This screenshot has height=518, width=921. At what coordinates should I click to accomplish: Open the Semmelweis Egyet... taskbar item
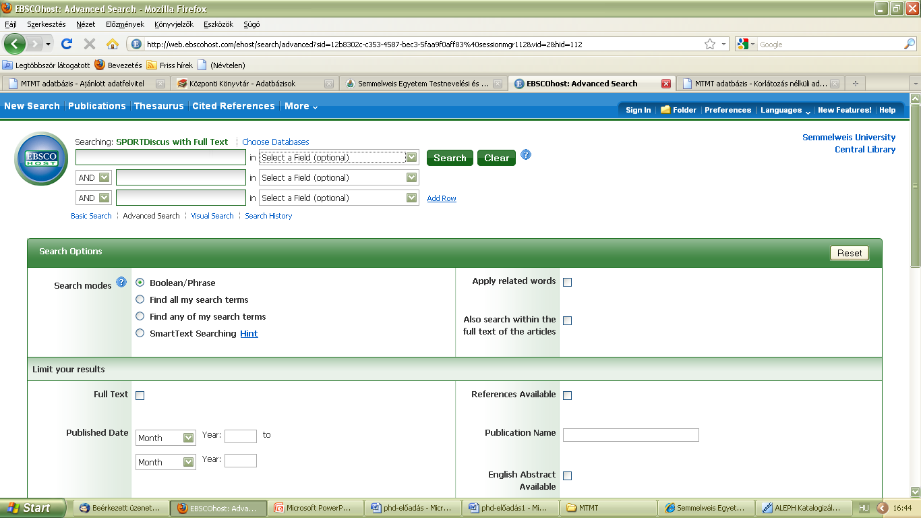(707, 508)
